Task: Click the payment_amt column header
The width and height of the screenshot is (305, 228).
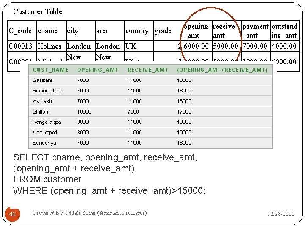Action: (255, 31)
